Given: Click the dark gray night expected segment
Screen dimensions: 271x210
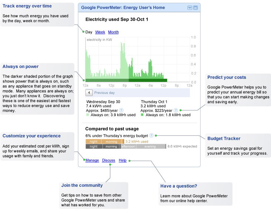Looking at the screenshot, I should click(x=94, y=146).
